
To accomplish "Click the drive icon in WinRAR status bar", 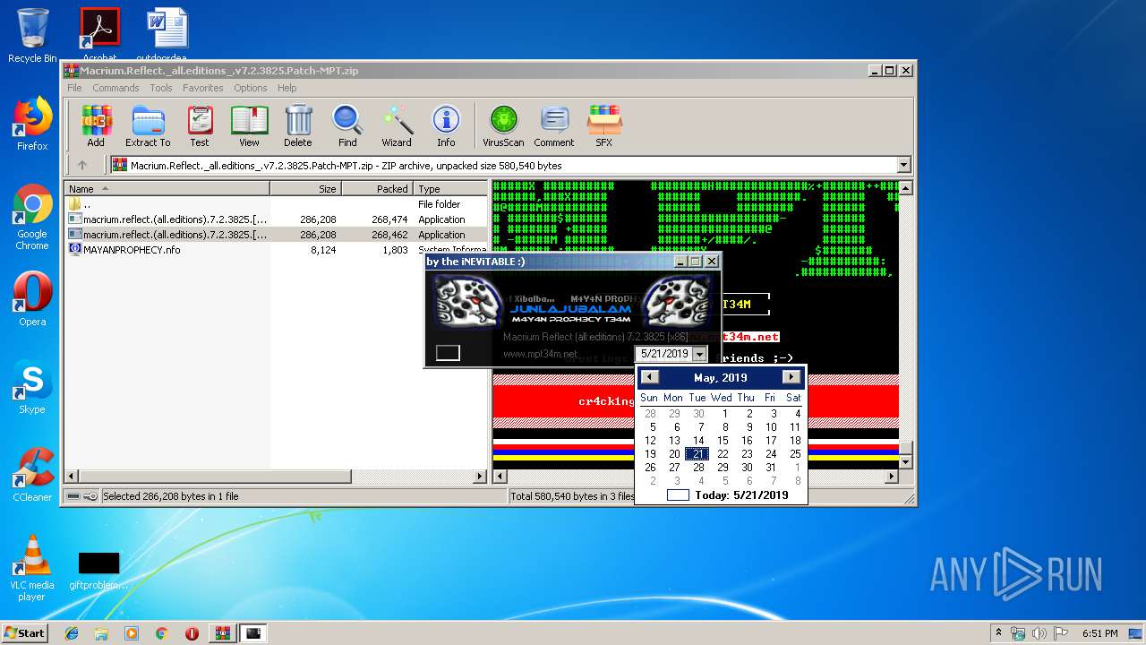I will tap(72, 495).
